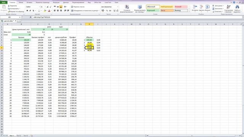Expand the Name Box dropdown arrow

20,17
